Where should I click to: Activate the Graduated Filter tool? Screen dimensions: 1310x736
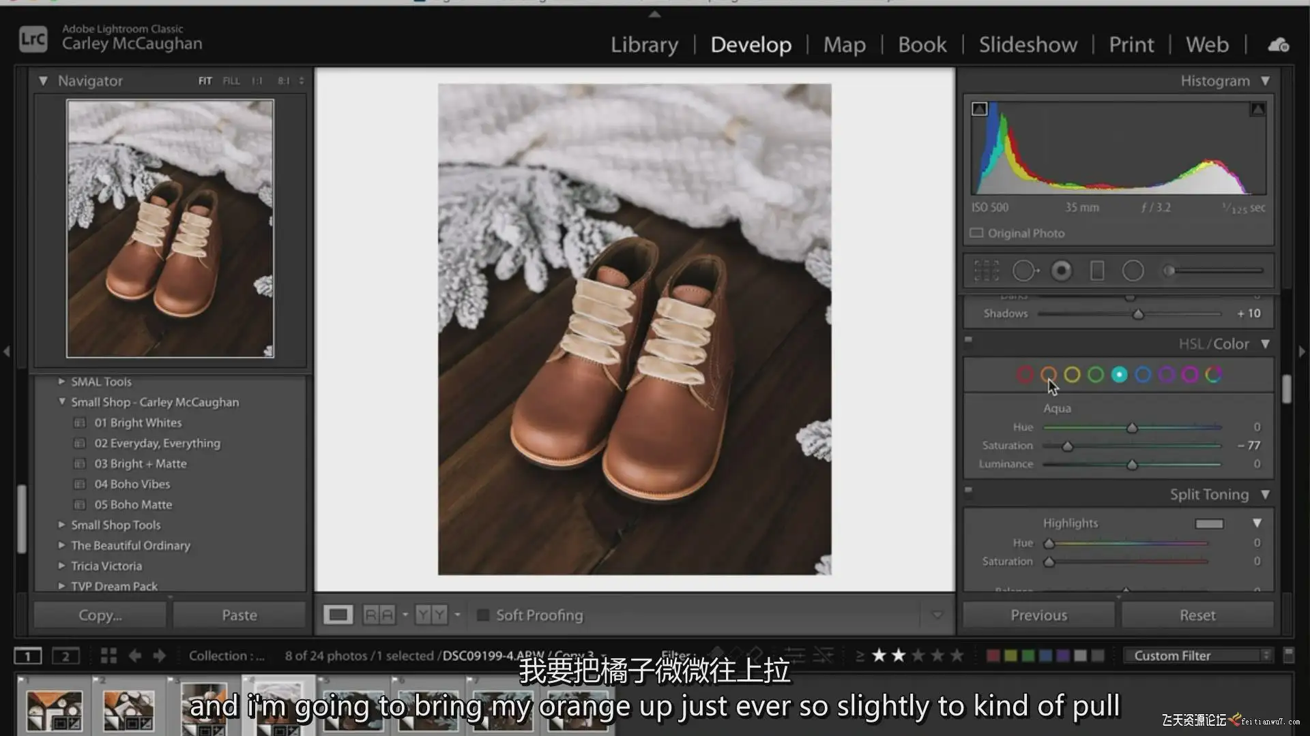tap(1097, 271)
